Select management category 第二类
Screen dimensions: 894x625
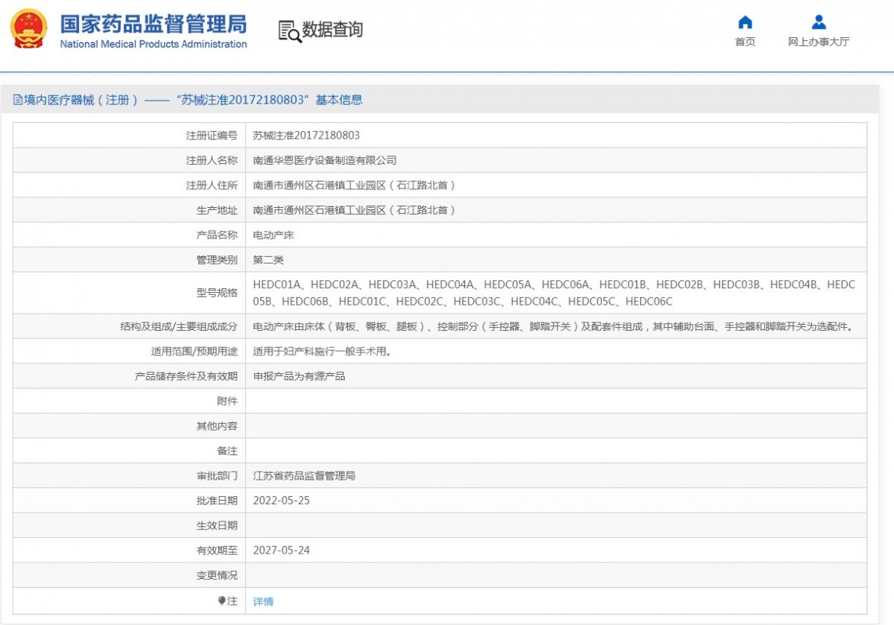pos(268,260)
